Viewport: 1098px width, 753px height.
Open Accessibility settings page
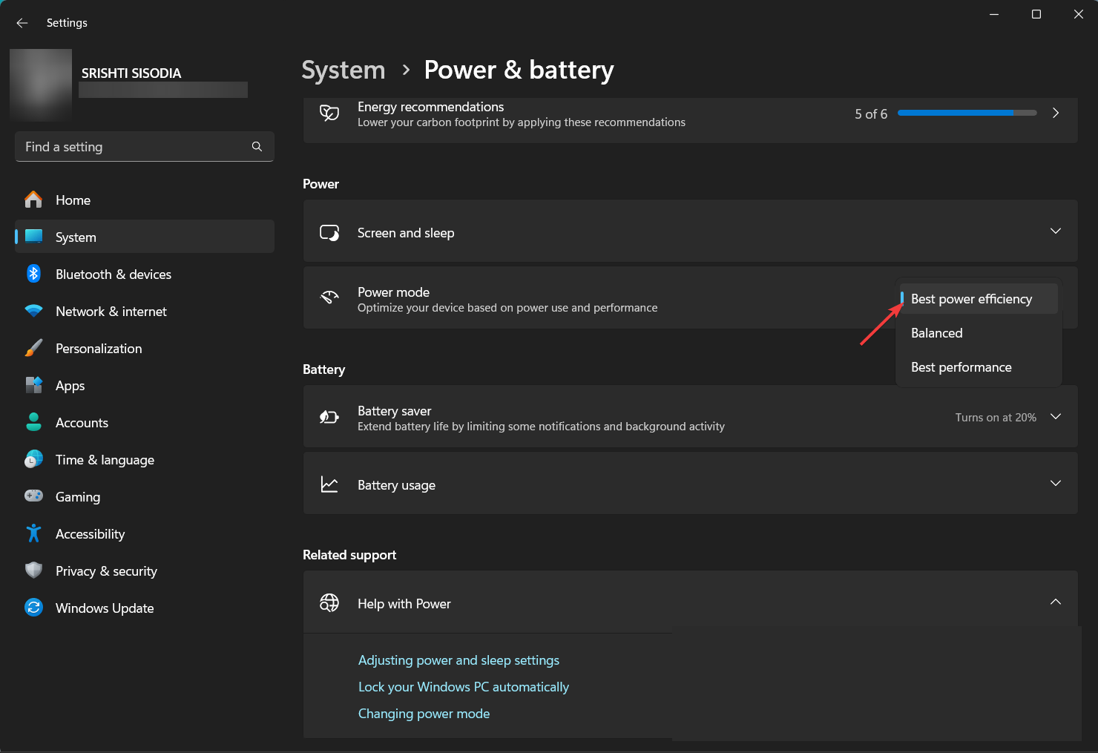point(90,534)
